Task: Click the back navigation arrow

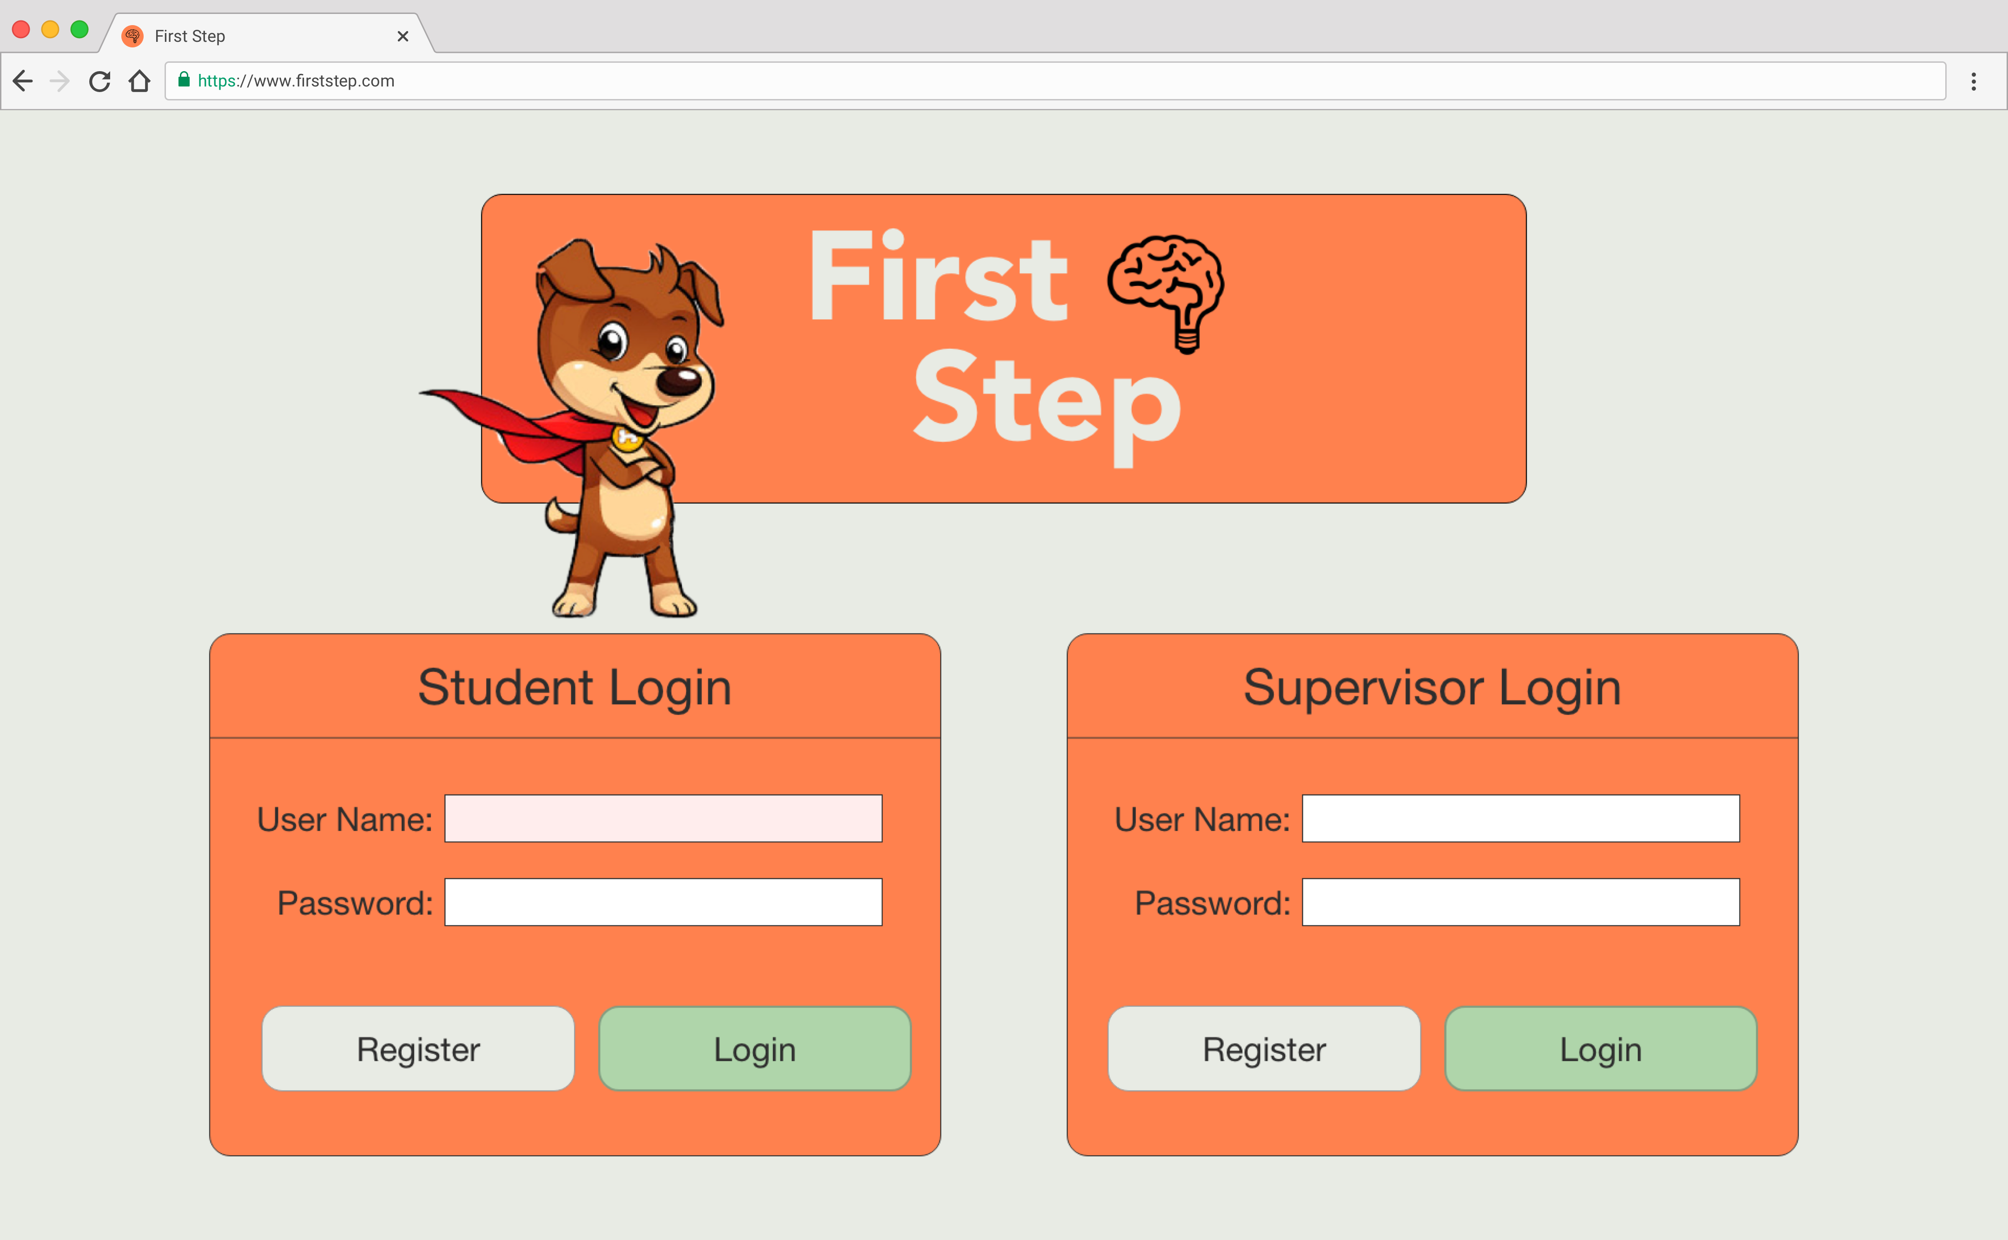Action: point(22,81)
